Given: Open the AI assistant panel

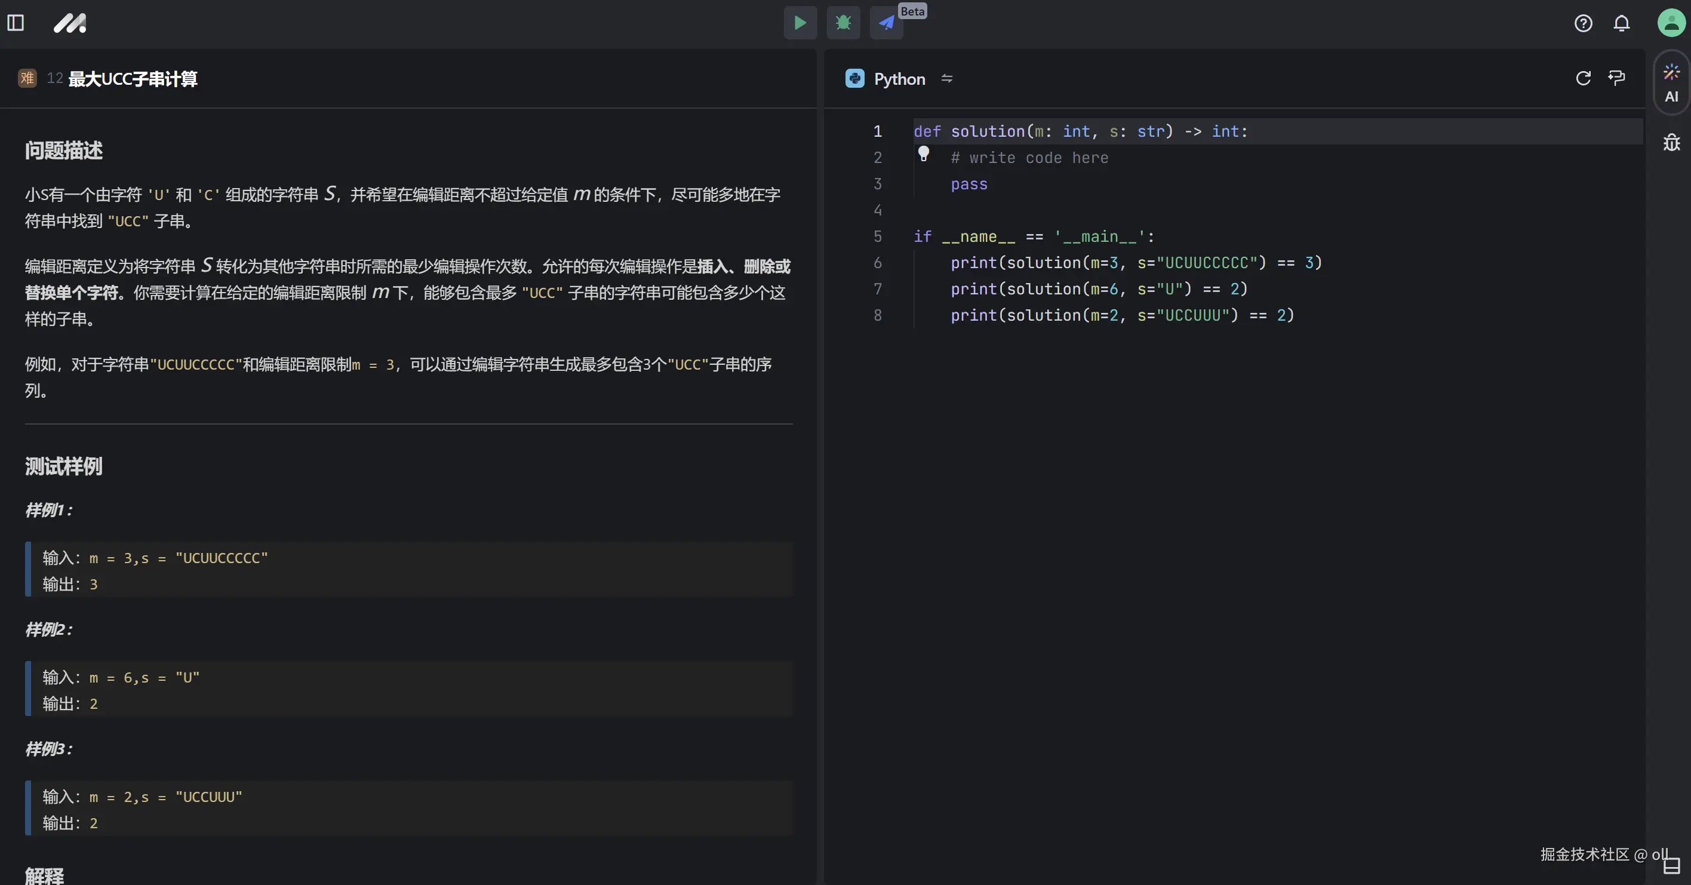Looking at the screenshot, I should (x=1671, y=83).
